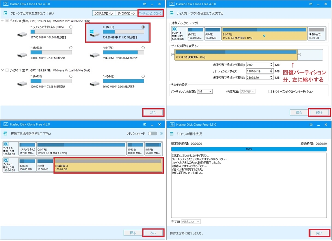The image size is (332, 241).
Task: Select Disk 0 FAT32 100 MB partition radio
Action: point(71,48)
